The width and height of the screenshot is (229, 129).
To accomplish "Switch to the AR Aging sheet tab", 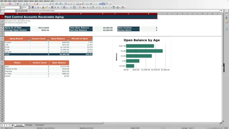I will point(29,125).
